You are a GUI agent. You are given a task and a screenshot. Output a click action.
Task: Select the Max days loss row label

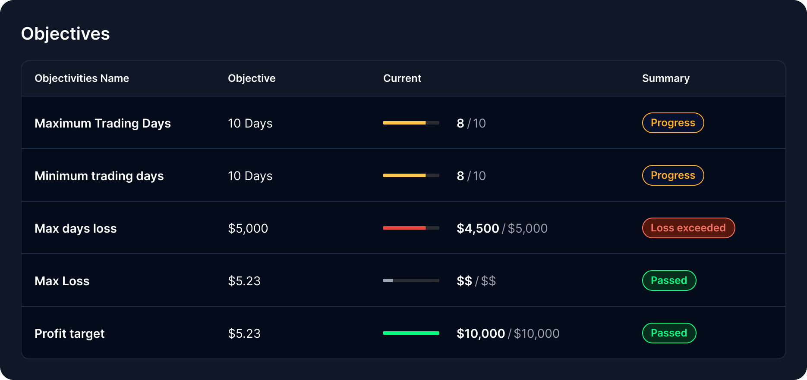(76, 228)
